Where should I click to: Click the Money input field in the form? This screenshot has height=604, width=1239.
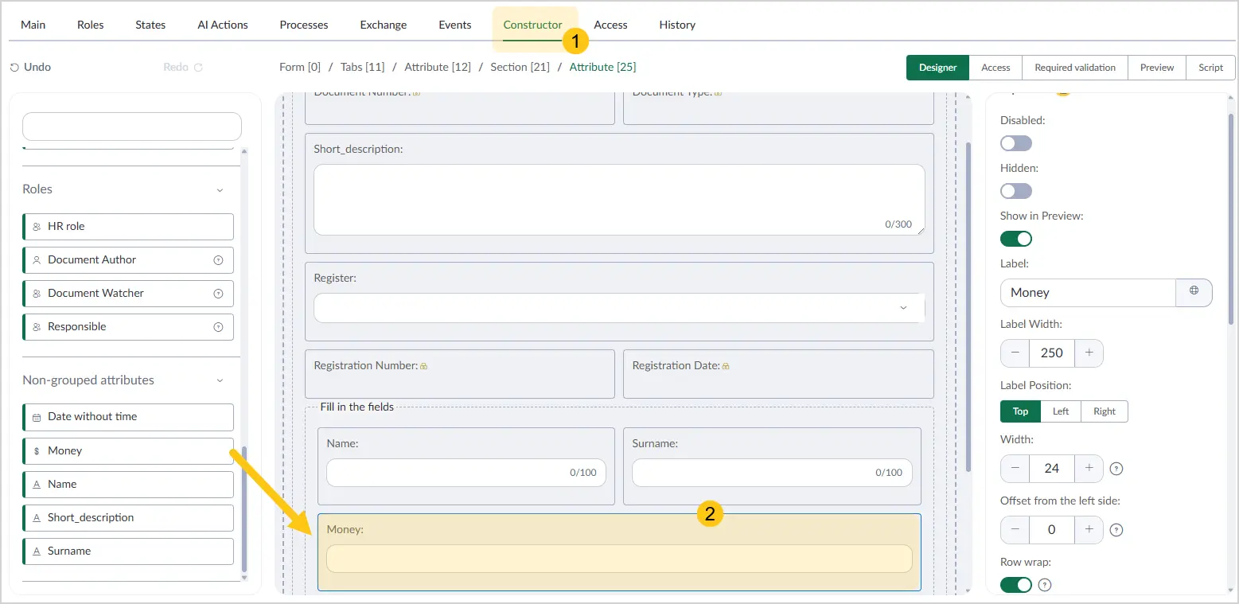click(619, 559)
